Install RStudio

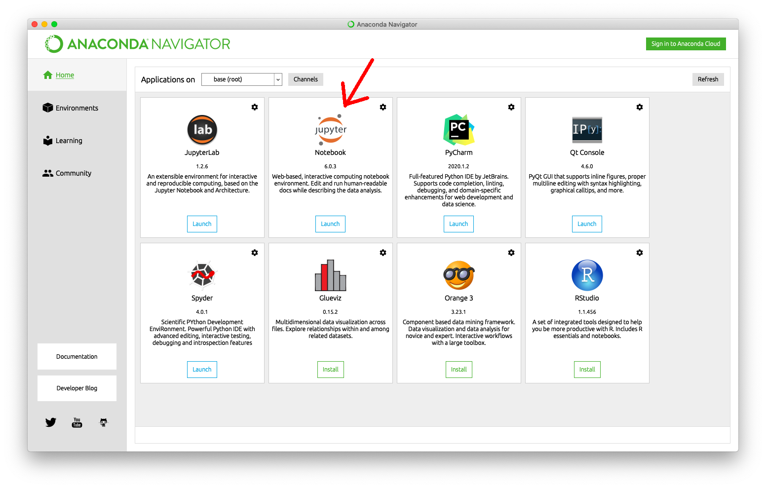click(x=587, y=370)
